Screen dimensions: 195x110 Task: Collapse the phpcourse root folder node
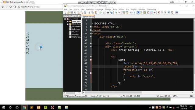coord(65,19)
